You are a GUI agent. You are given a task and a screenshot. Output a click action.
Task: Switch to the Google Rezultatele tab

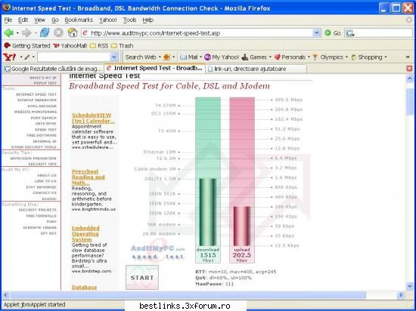(x=53, y=69)
